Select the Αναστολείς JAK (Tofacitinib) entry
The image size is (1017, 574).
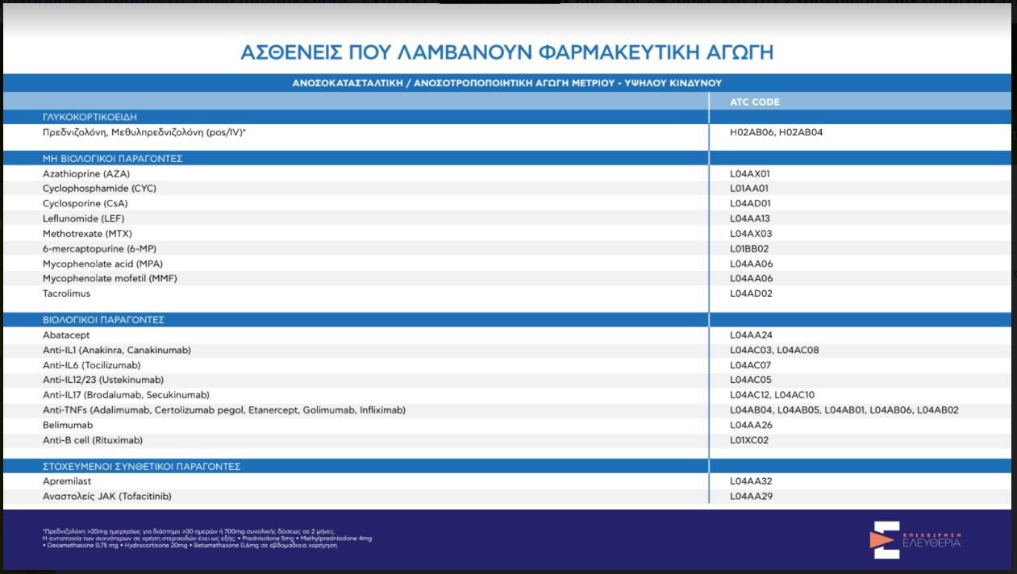point(107,497)
